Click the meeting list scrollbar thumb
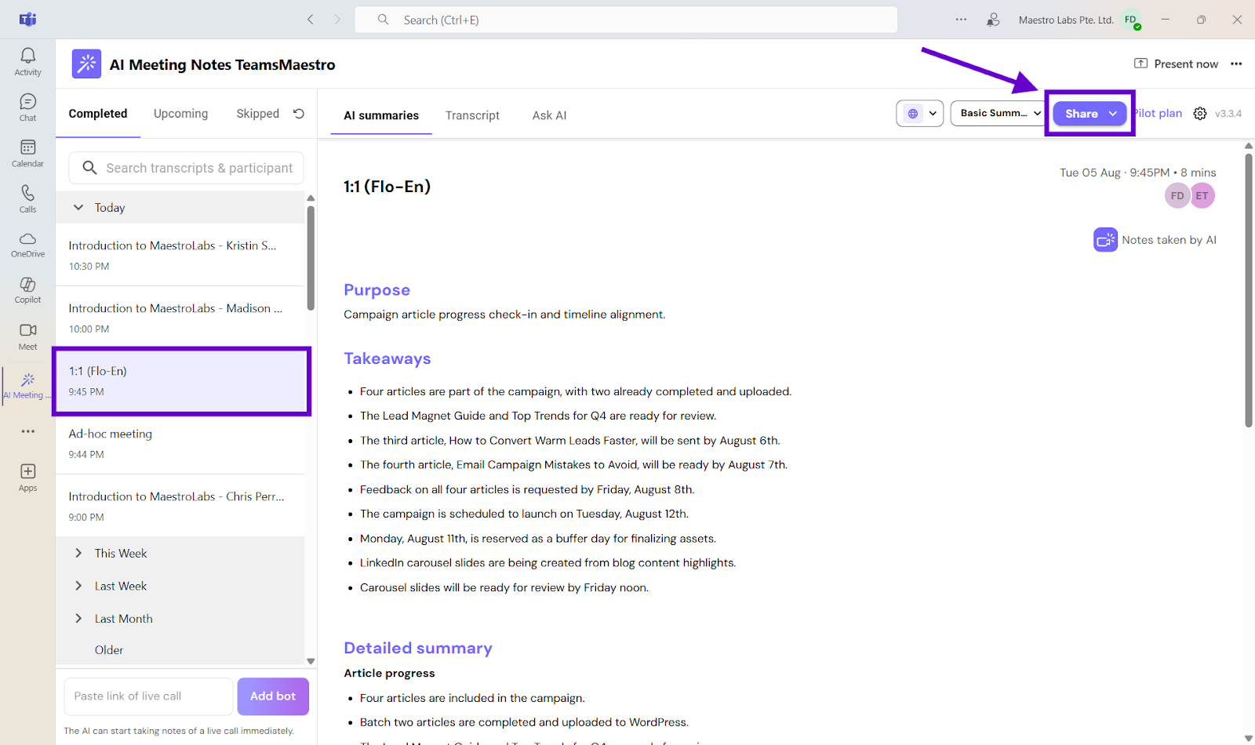This screenshot has height=745, width=1255. coord(311,259)
